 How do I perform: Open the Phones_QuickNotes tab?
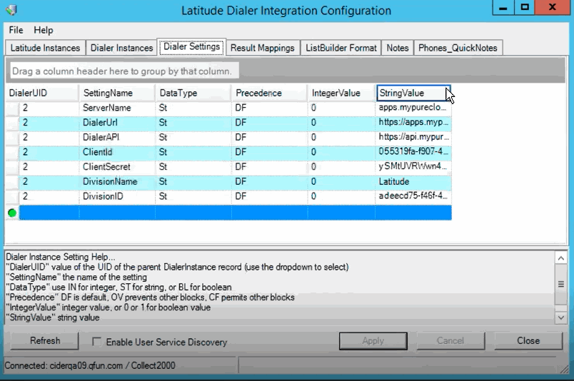click(x=458, y=48)
